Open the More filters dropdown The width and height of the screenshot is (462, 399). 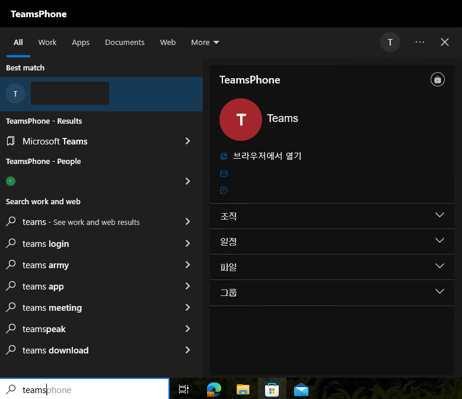point(205,43)
